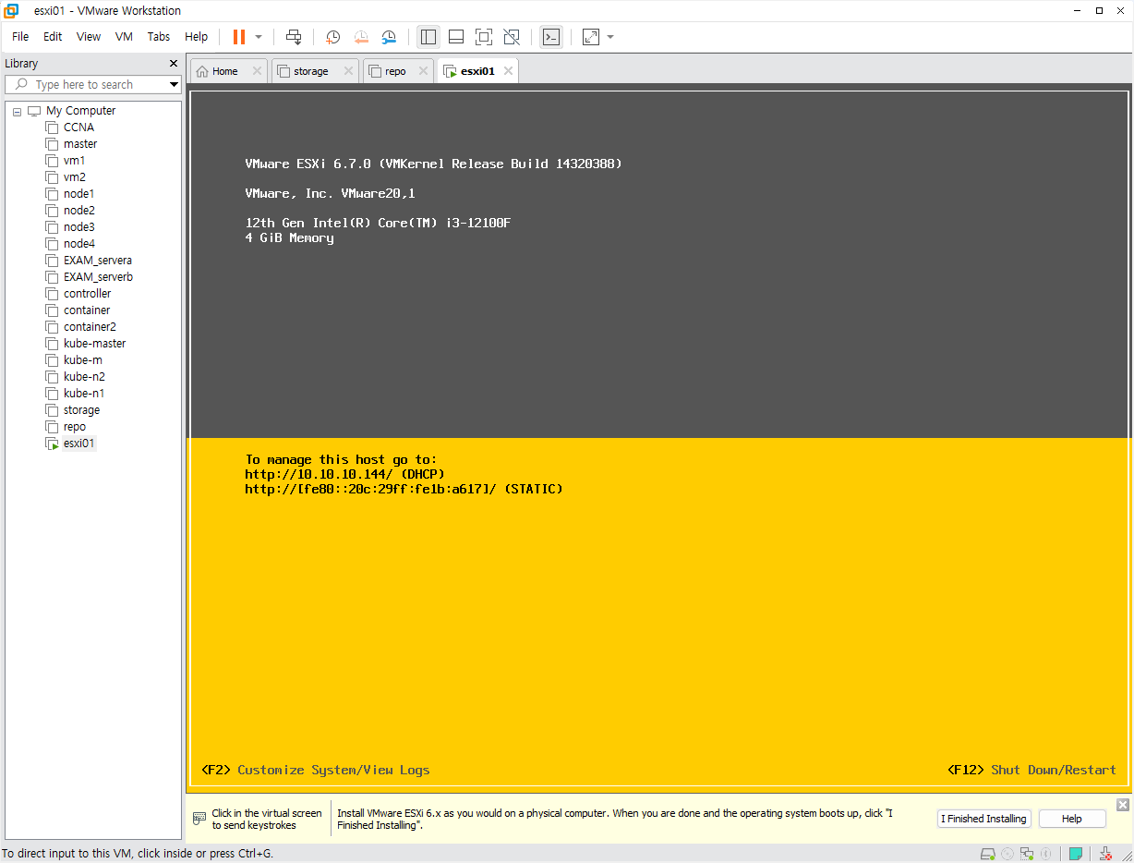Select the kube-master virtual machine
The height and width of the screenshot is (863, 1134).
tap(94, 344)
